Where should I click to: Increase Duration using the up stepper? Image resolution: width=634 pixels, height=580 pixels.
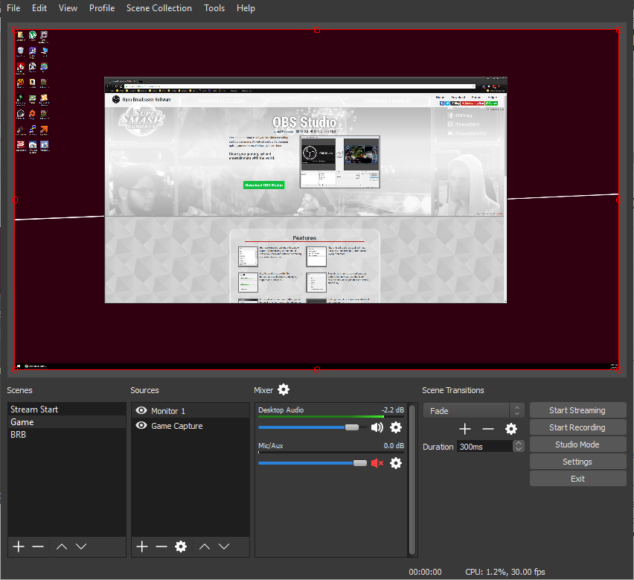tap(518, 443)
